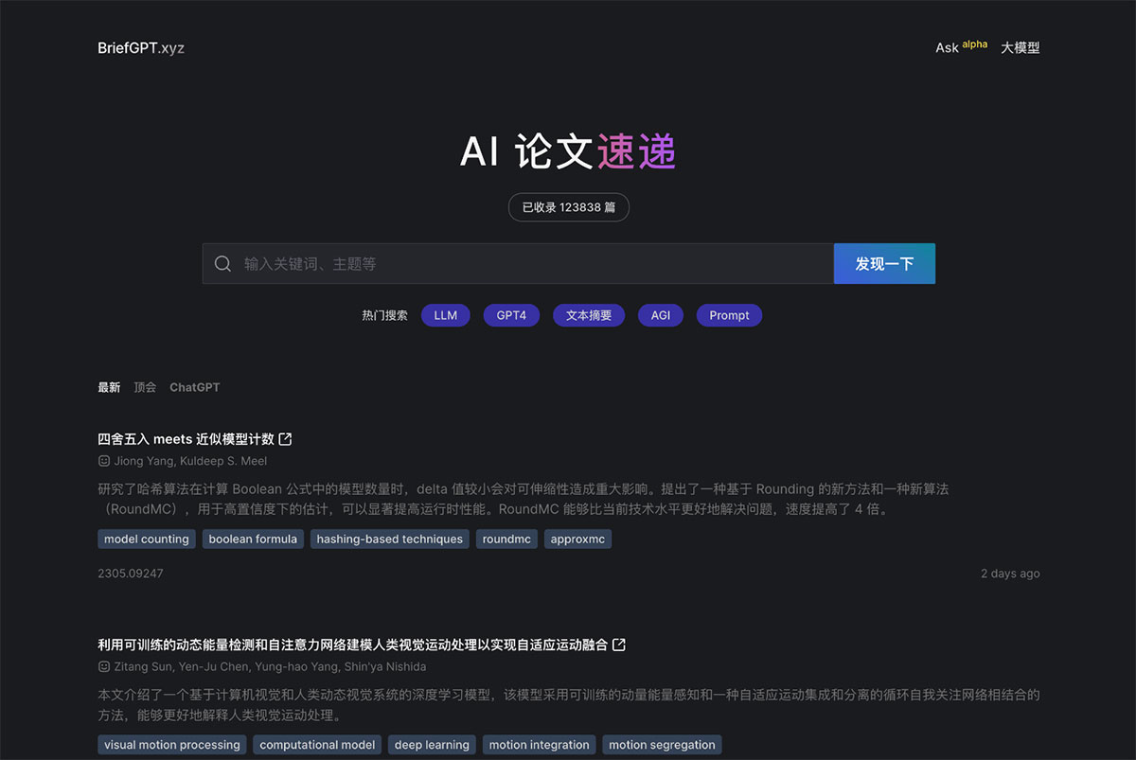Open the arxiv link 2305.09247

[x=131, y=573]
